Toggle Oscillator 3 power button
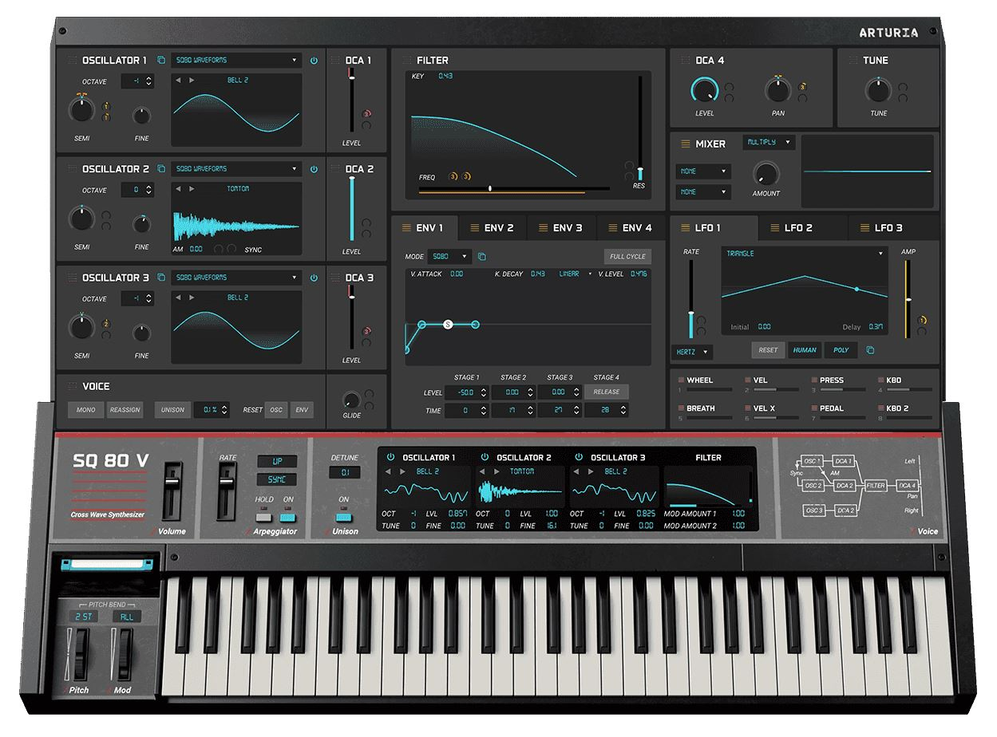The width and height of the screenshot is (997, 737). tap(314, 278)
